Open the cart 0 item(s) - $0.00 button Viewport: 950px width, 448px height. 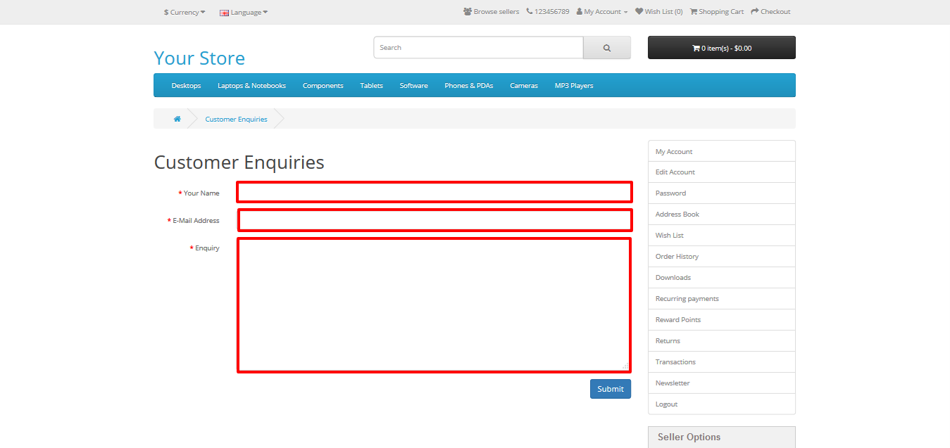click(x=722, y=48)
